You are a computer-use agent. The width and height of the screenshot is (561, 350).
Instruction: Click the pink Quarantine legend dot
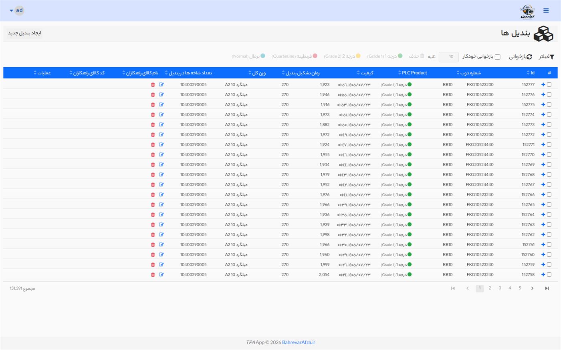tap(315, 56)
